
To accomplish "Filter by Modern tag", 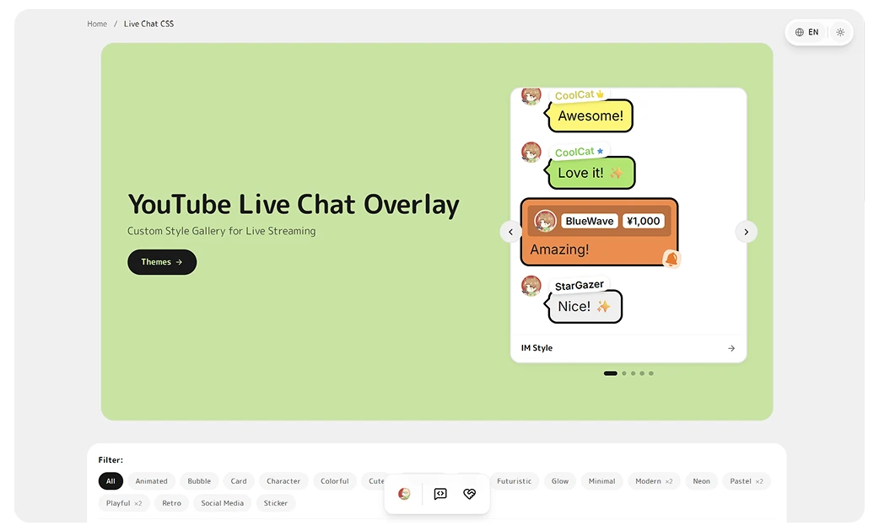I will [654, 481].
